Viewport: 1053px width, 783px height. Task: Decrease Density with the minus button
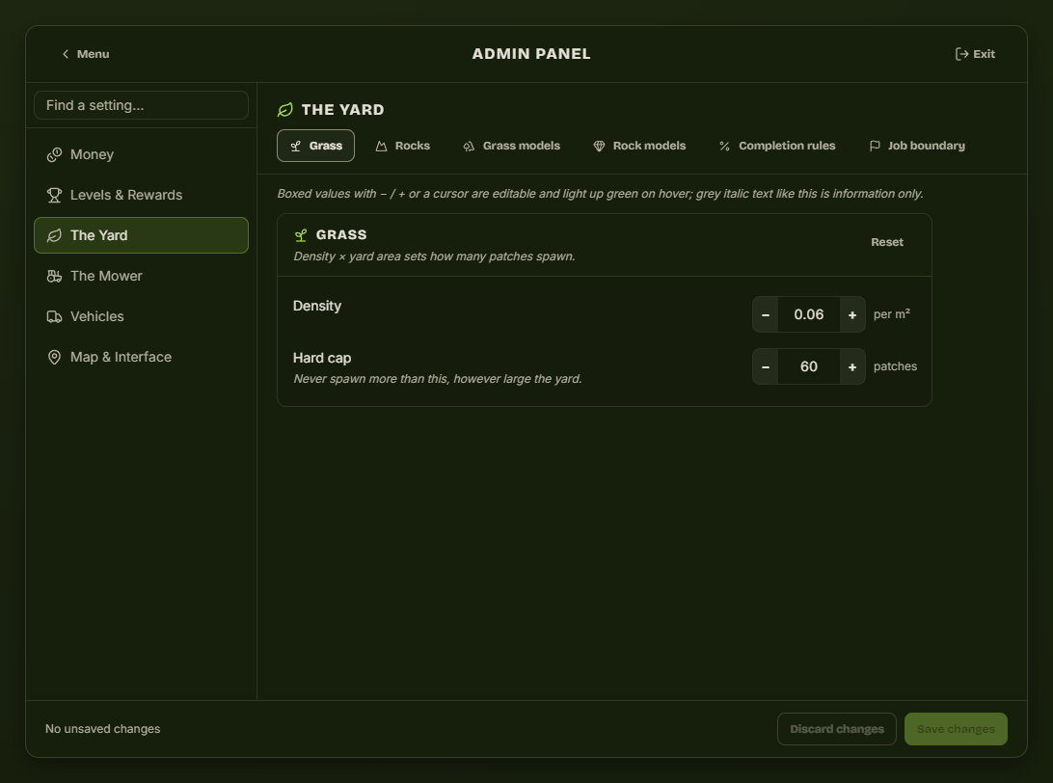point(766,315)
